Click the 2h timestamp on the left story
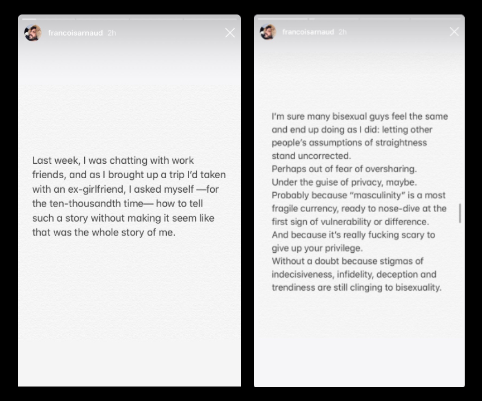This screenshot has width=482, height=401. (110, 33)
